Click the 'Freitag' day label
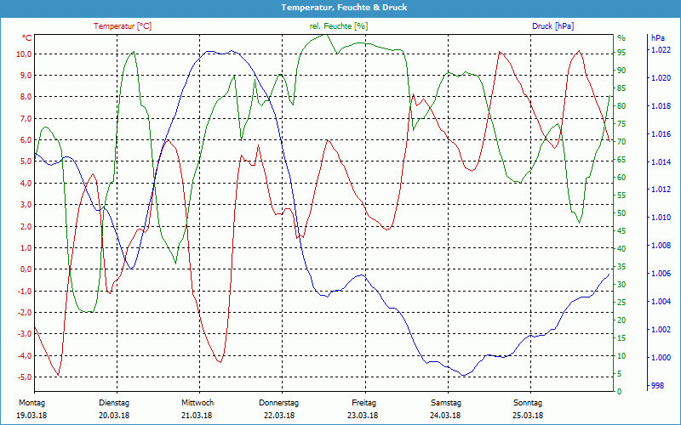The image size is (681, 425). pos(364,403)
